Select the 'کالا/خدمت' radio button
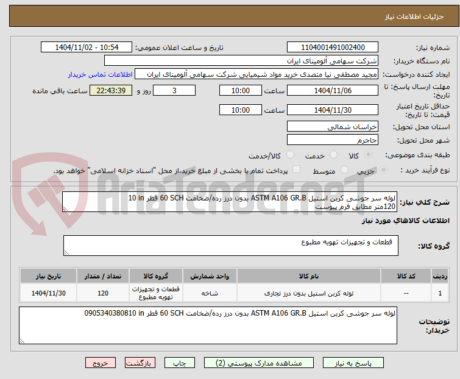Image resolution: width=460 pixels, height=379 pixels. pos(290,155)
